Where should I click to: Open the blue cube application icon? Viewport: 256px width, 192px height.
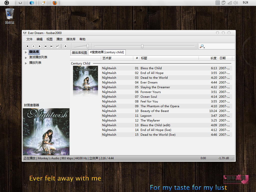pos(32,3)
